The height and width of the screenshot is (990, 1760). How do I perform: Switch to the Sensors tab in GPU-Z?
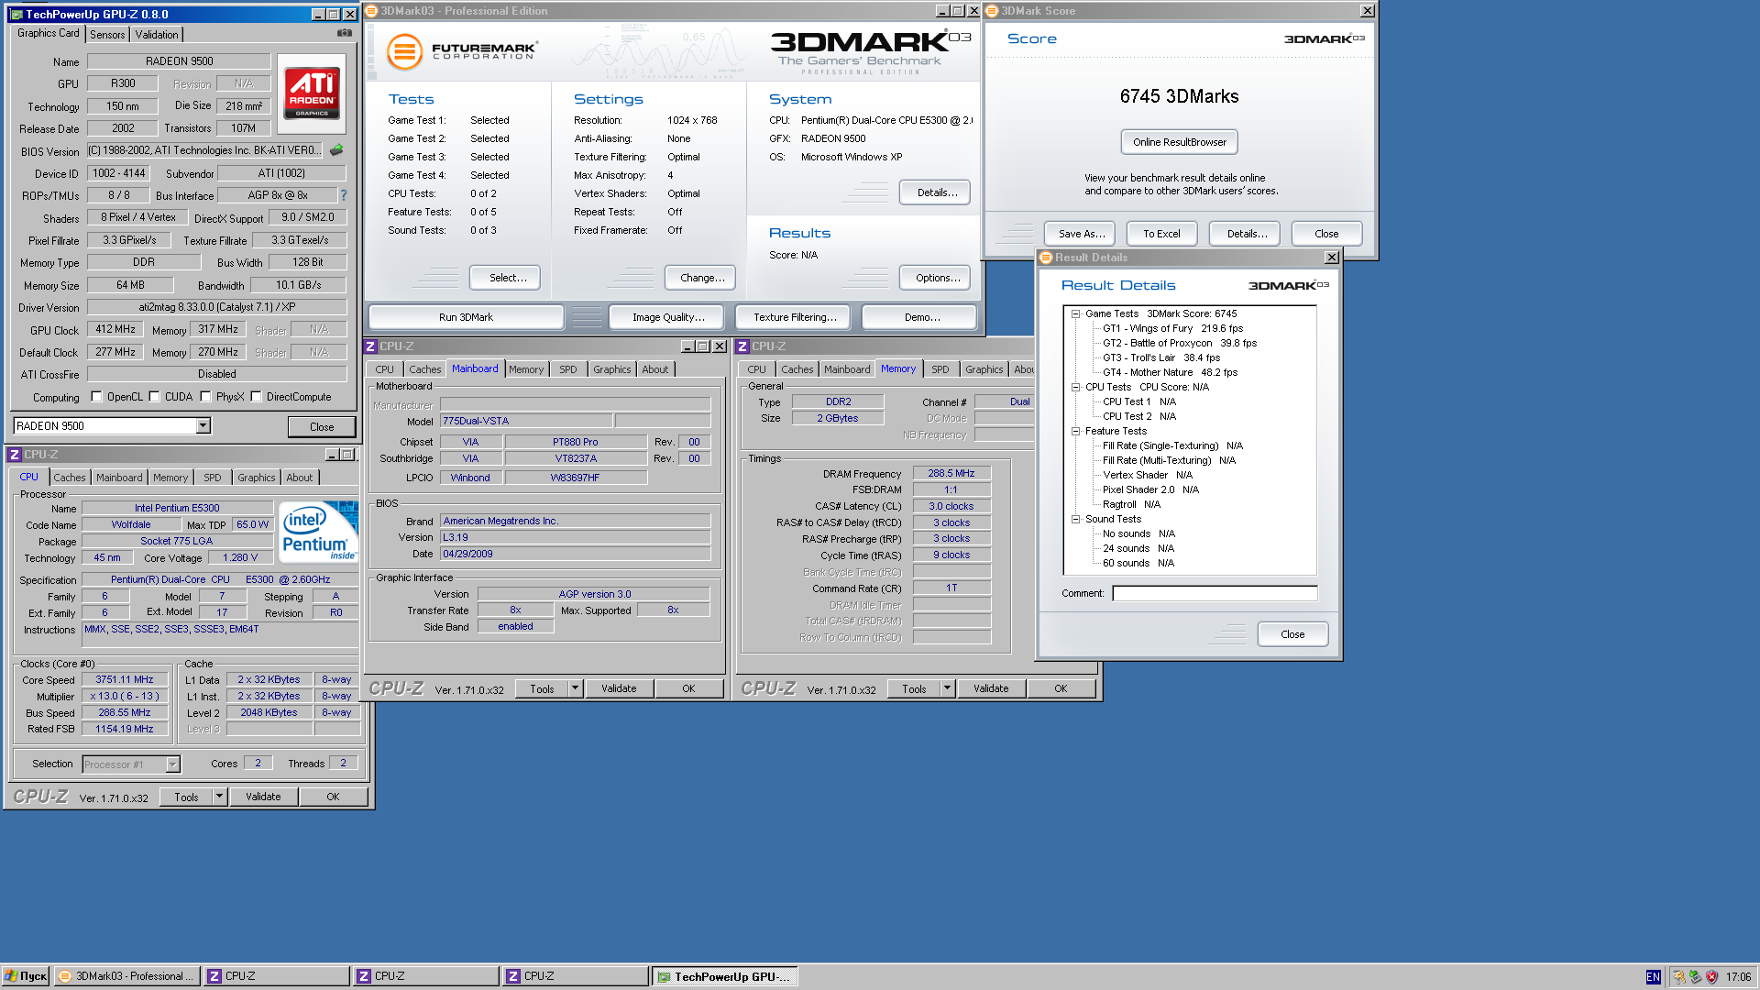click(x=107, y=35)
